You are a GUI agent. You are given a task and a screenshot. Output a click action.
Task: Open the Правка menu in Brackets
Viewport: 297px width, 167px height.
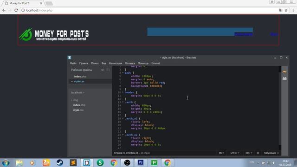84,63
